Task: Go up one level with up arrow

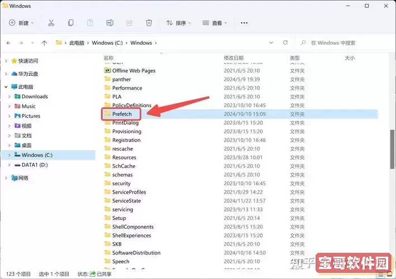Action: pyautogui.click(x=44, y=42)
